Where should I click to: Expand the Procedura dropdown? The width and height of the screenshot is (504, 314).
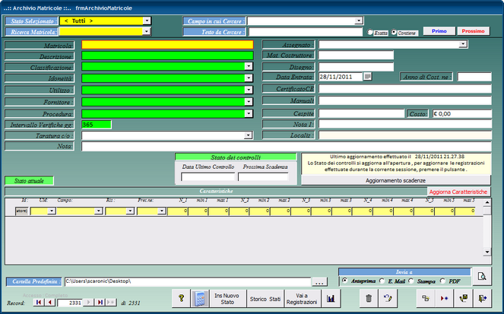pyautogui.click(x=248, y=114)
